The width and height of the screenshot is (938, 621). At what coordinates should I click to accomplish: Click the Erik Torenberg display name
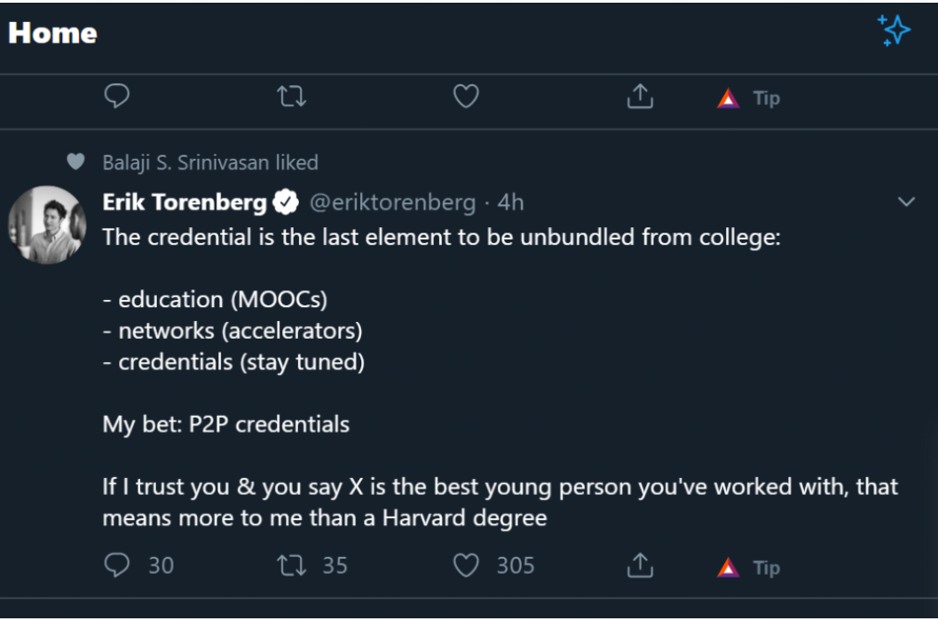(185, 203)
